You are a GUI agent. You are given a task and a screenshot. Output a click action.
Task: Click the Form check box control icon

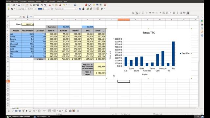click(147, 13)
